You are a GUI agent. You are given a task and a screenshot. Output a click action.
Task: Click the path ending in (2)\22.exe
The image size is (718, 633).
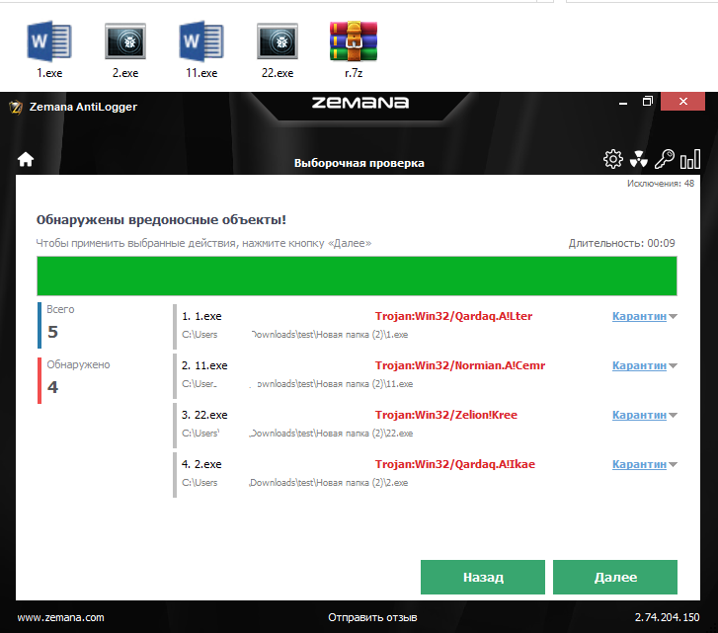297,434
